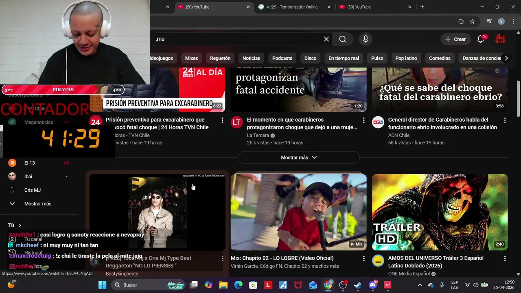Select the Podcasts filter chip
The image size is (521, 293).
click(x=282, y=58)
